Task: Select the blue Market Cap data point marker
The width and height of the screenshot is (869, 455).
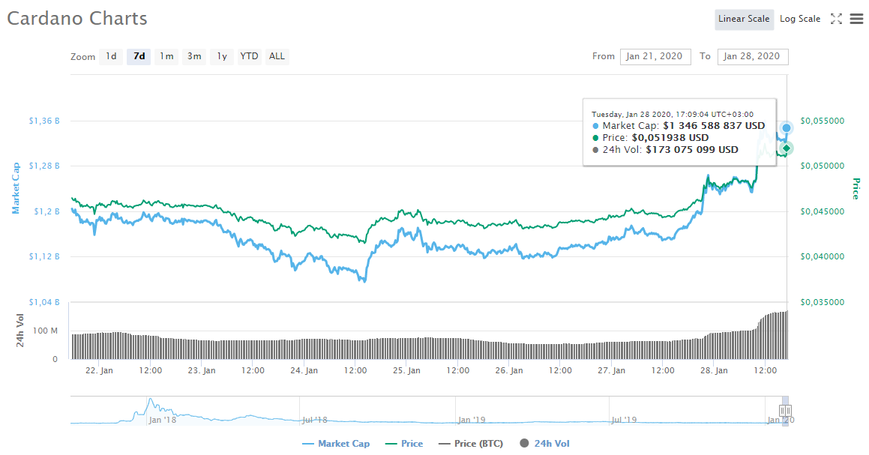Action: (x=786, y=128)
